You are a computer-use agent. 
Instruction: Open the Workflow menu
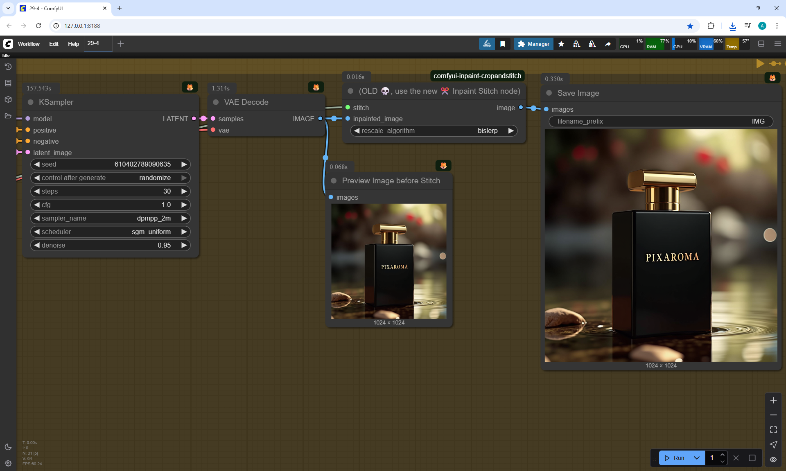click(29, 44)
